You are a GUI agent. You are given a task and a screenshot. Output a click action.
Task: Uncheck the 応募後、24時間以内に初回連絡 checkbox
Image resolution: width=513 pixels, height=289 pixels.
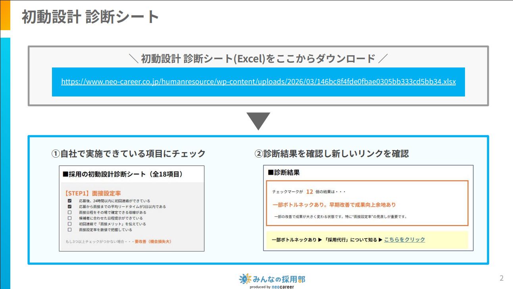[x=69, y=201]
